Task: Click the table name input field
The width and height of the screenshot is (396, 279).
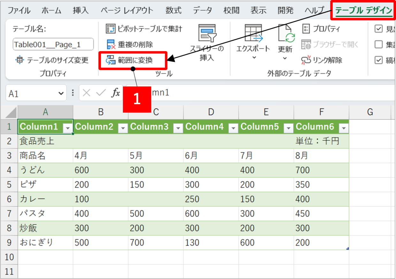Action: pos(53,44)
